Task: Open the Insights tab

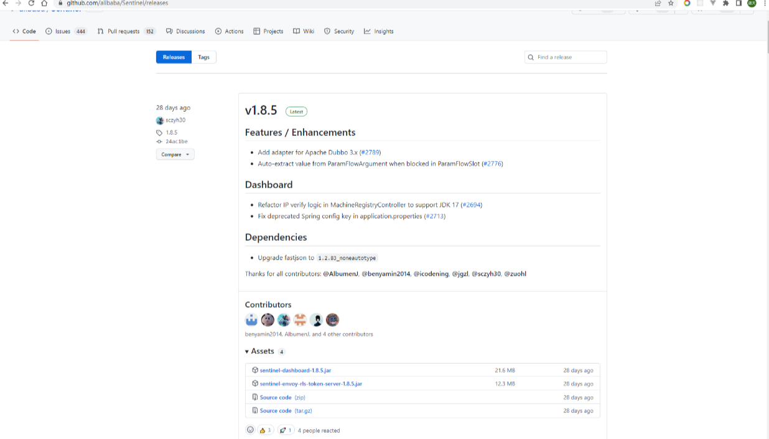Action: [379, 31]
